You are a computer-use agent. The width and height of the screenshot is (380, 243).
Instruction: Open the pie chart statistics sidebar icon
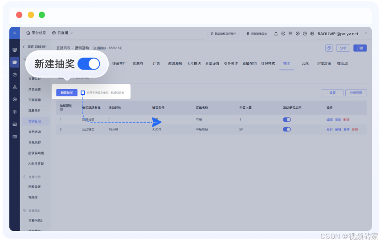pos(15,75)
